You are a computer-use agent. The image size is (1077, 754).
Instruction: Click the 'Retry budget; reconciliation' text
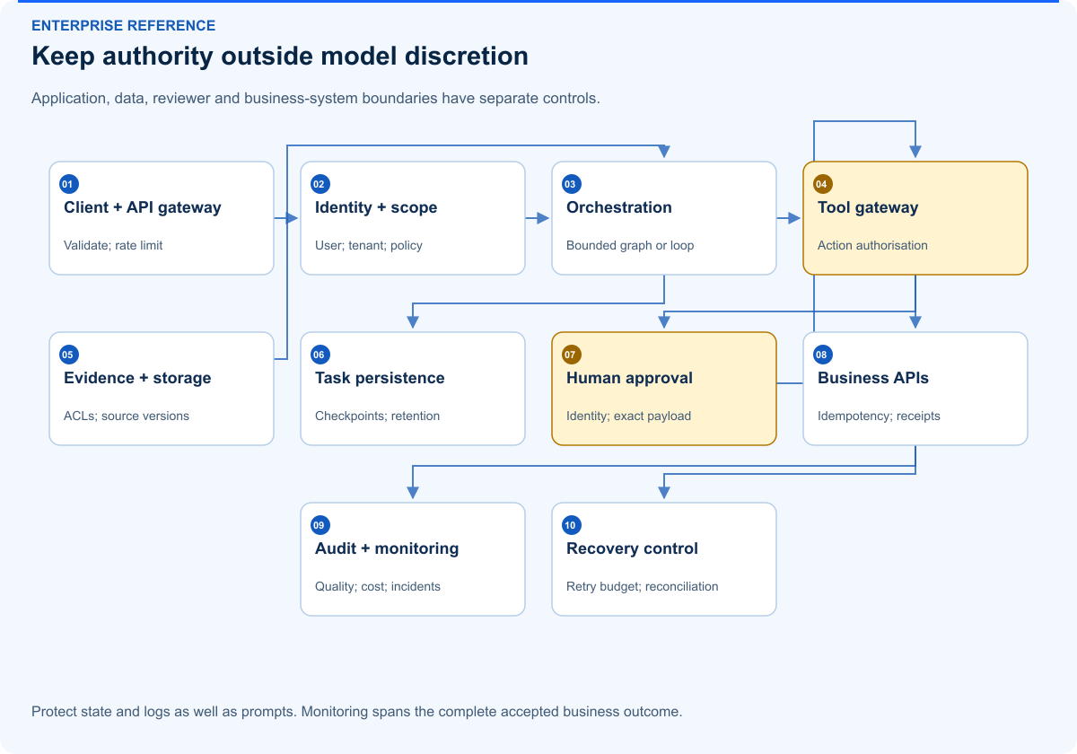[x=643, y=586]
